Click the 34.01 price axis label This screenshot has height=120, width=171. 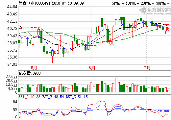click(12, 64)
